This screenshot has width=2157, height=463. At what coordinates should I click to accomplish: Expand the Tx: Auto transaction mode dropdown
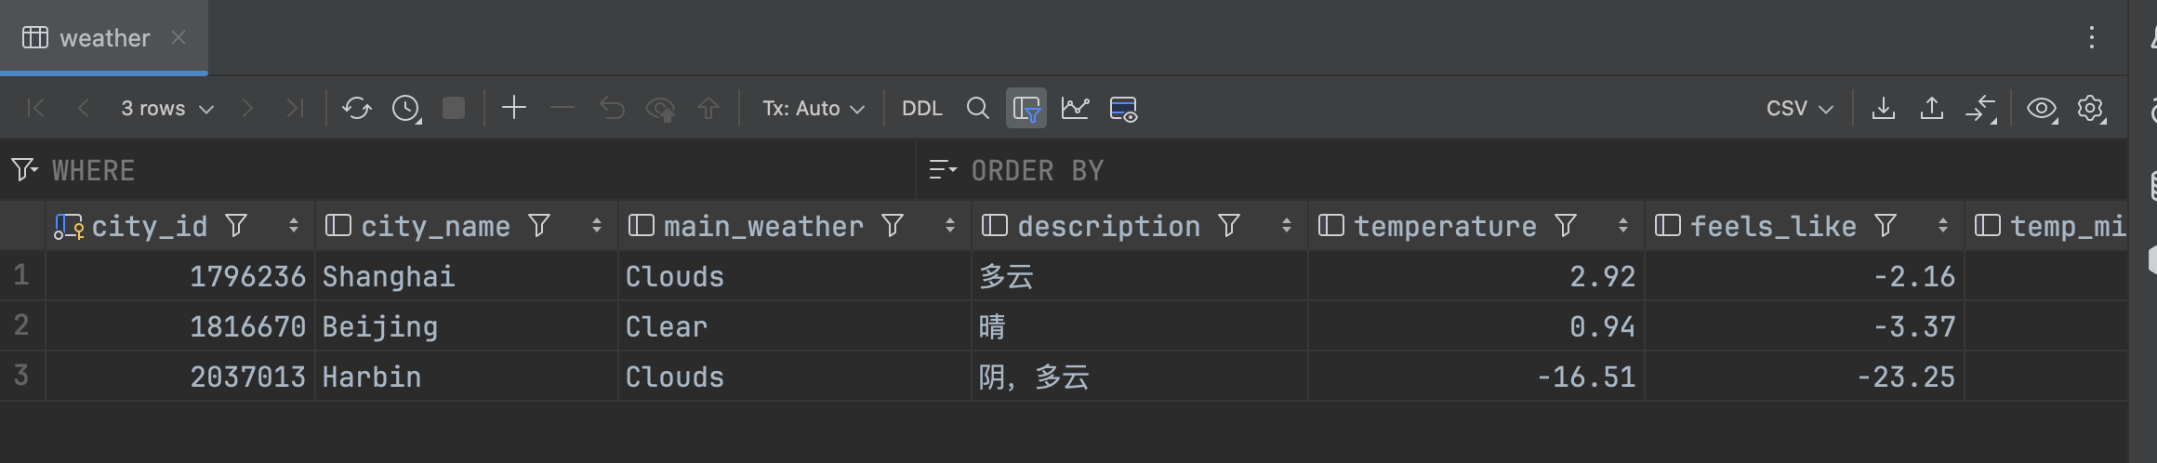(x=814, y=109)
